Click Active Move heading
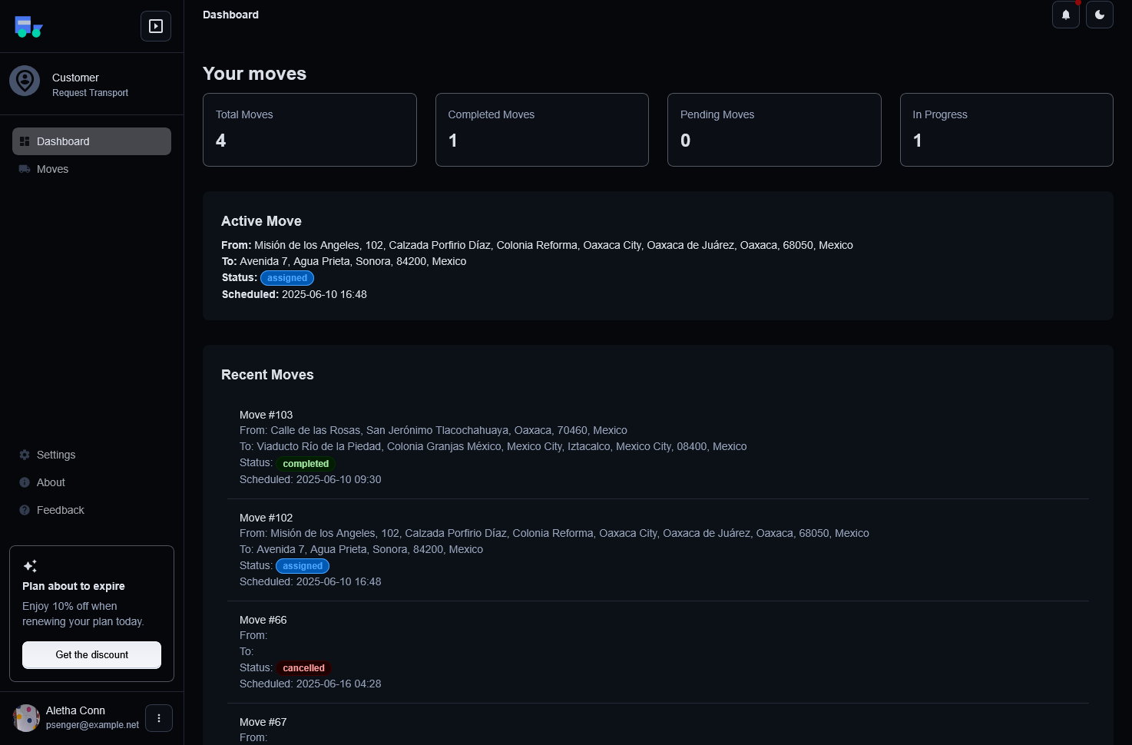Image resolution: width=1132 pixels, height=745 pixels. point(261,221)
